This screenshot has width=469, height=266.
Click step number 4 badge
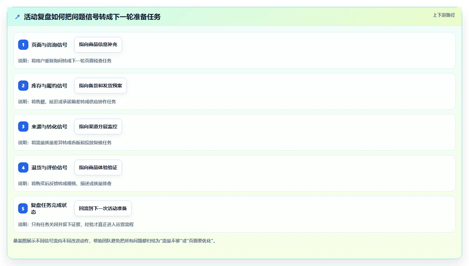(x=23, y=167)
